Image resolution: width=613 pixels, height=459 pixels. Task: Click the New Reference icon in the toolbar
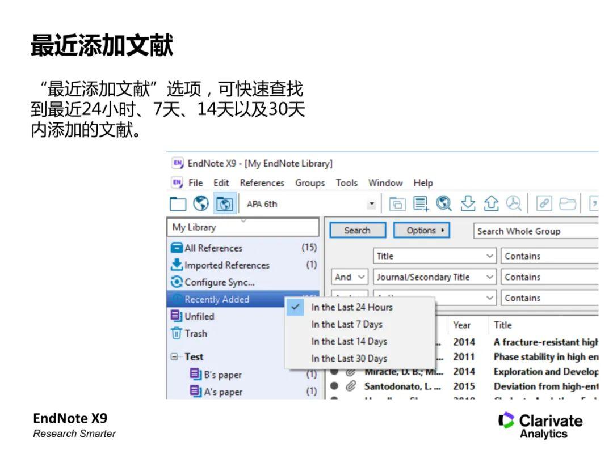pos(421,203)
